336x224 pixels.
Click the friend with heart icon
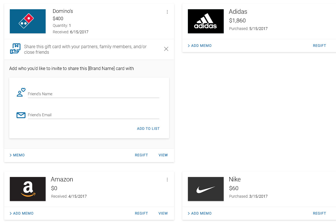click(x=21, y=92)
